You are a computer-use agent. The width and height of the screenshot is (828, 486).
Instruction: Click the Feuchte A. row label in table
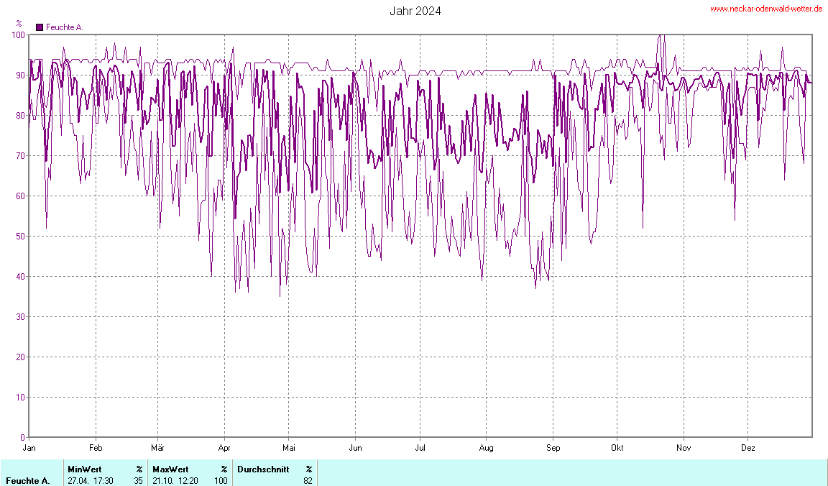tap(28, 480)
